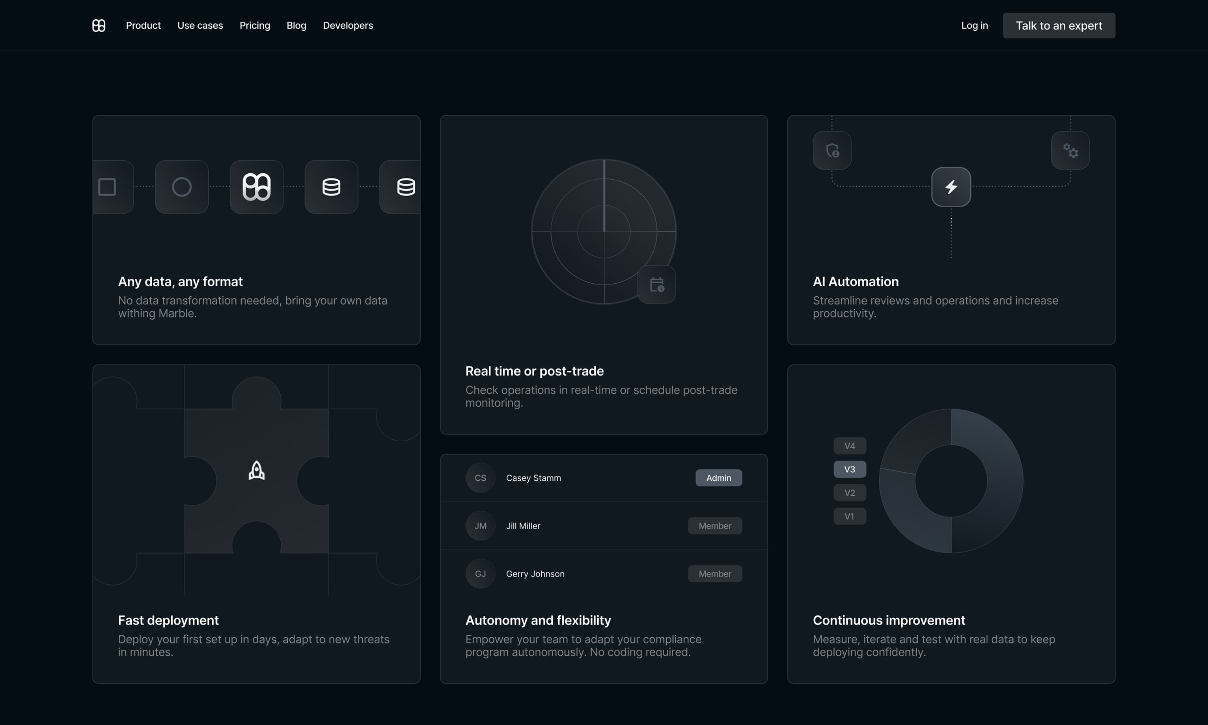Select the V3 version chip
Screen dimensions: 1208x725
click(x=850, y=470)
